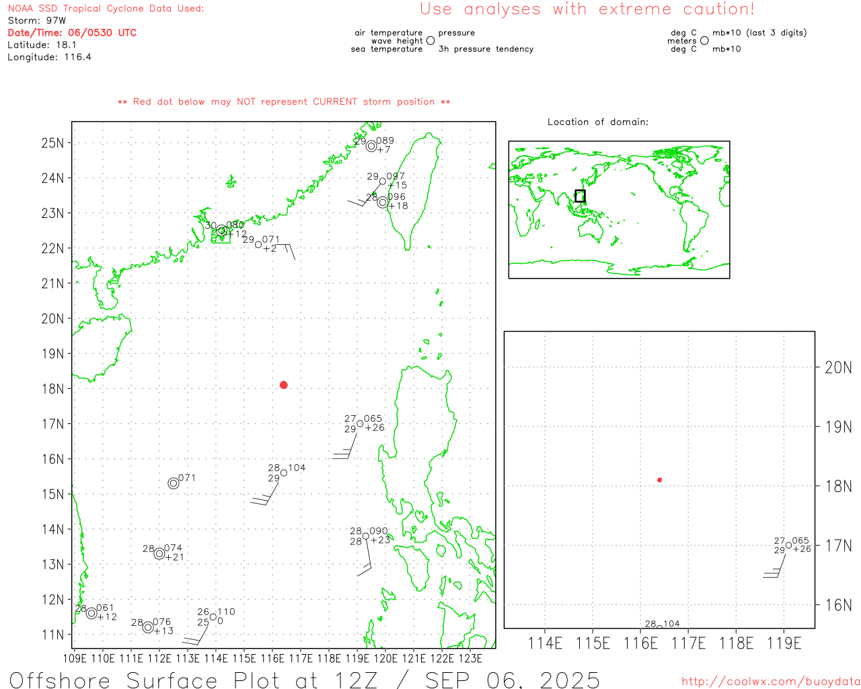861x689 pixels.
Task: Select the double-circle station labeled 061 +12
Action: pos(91,613)
